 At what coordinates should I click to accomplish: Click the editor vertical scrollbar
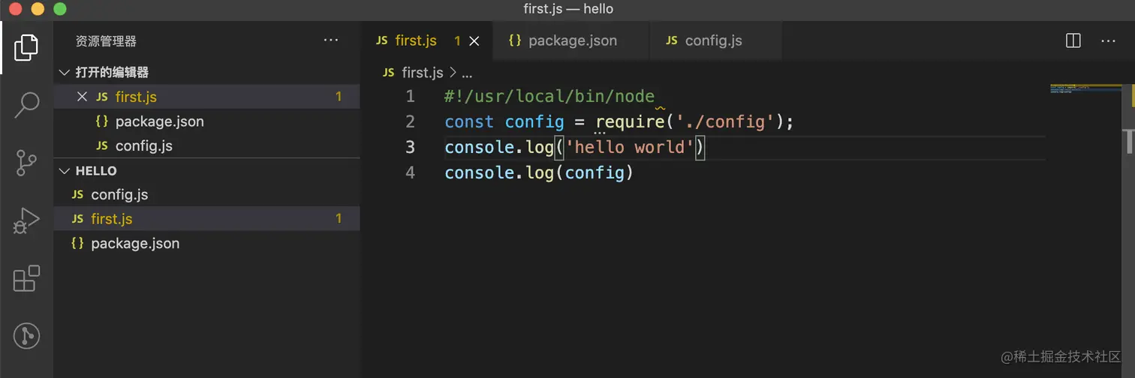[x=1128, y=140]
